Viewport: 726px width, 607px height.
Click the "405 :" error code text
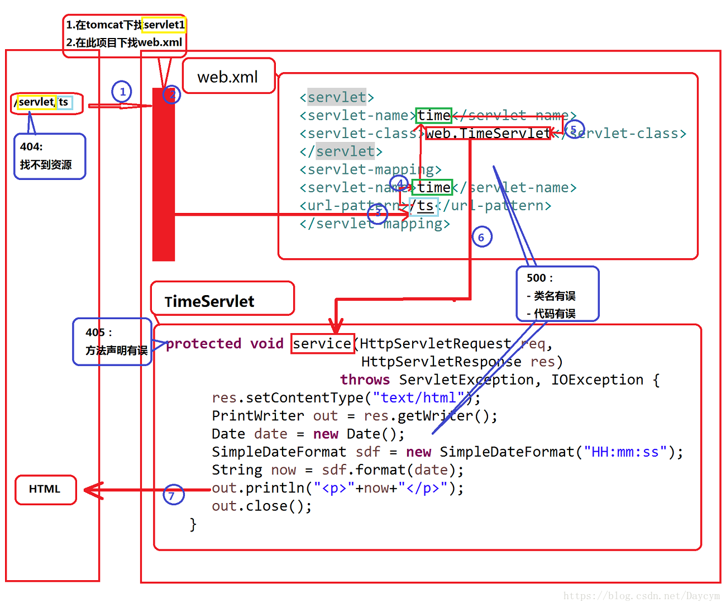pyautogui.click(x=99, y=333)
